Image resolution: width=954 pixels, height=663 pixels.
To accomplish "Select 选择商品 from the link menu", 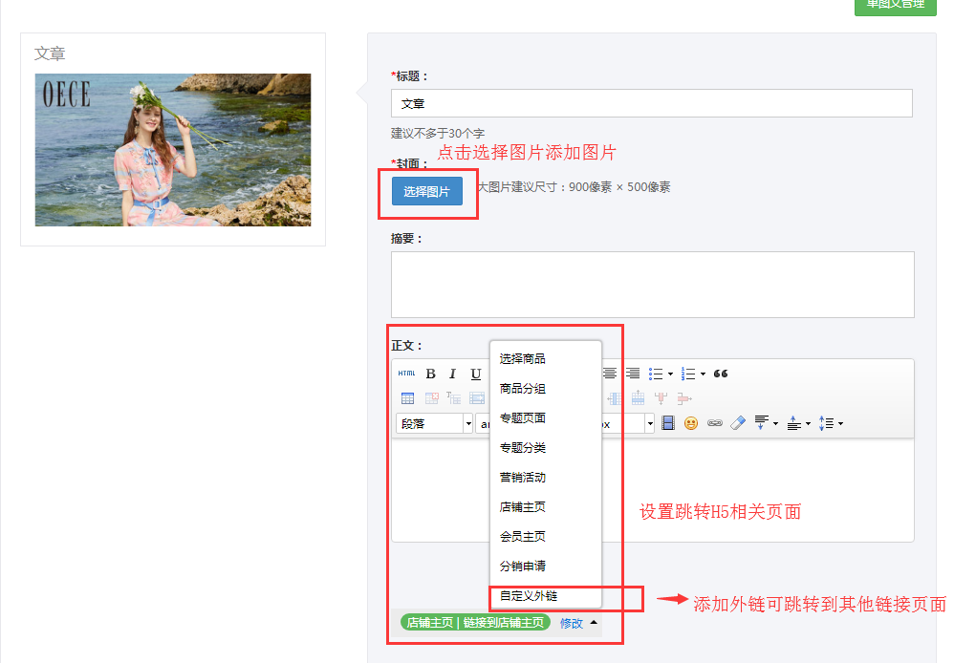I will tap(523, 359).
